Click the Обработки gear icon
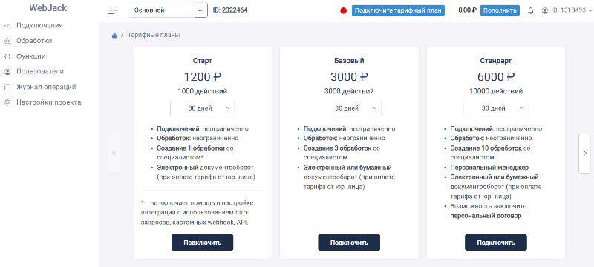This screenshot has height=267, width=594. 7,42
